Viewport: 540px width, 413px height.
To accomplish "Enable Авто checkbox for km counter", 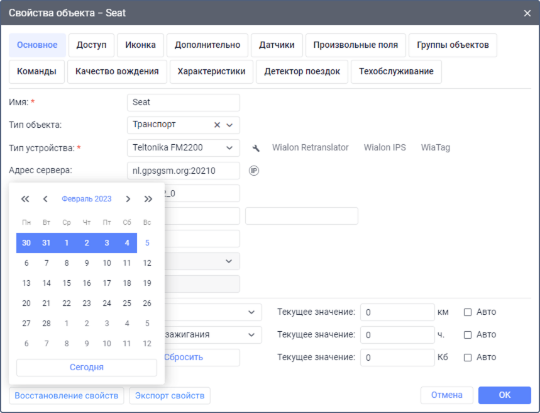I will 467,312.
